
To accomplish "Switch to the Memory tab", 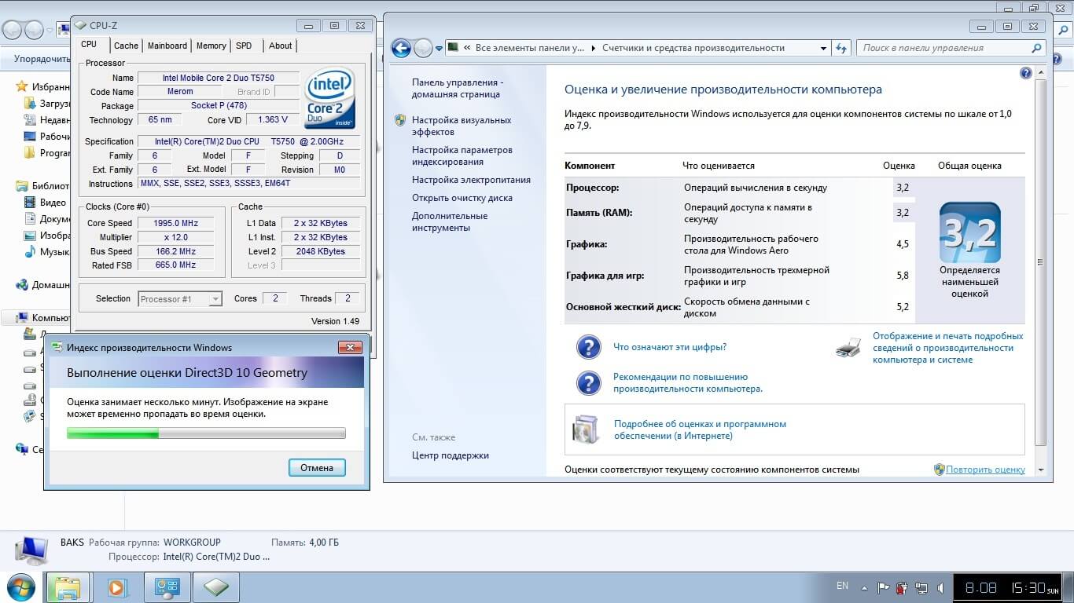I will [211, 46].
